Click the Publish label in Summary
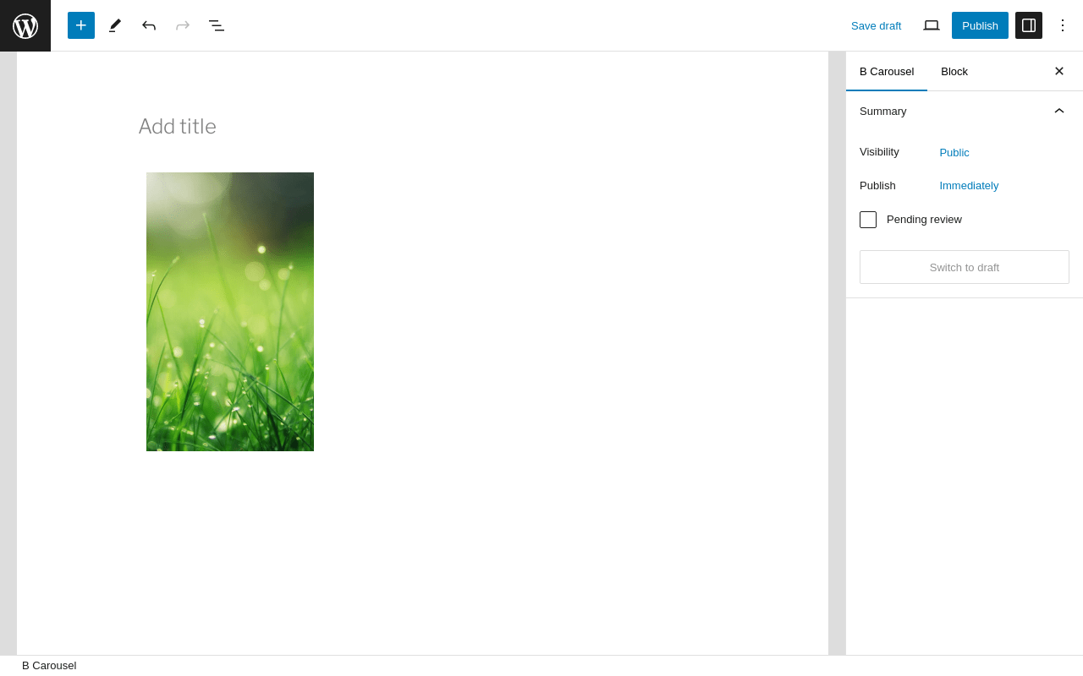Viewport: 1083px width, 676px height. (877, 186)
